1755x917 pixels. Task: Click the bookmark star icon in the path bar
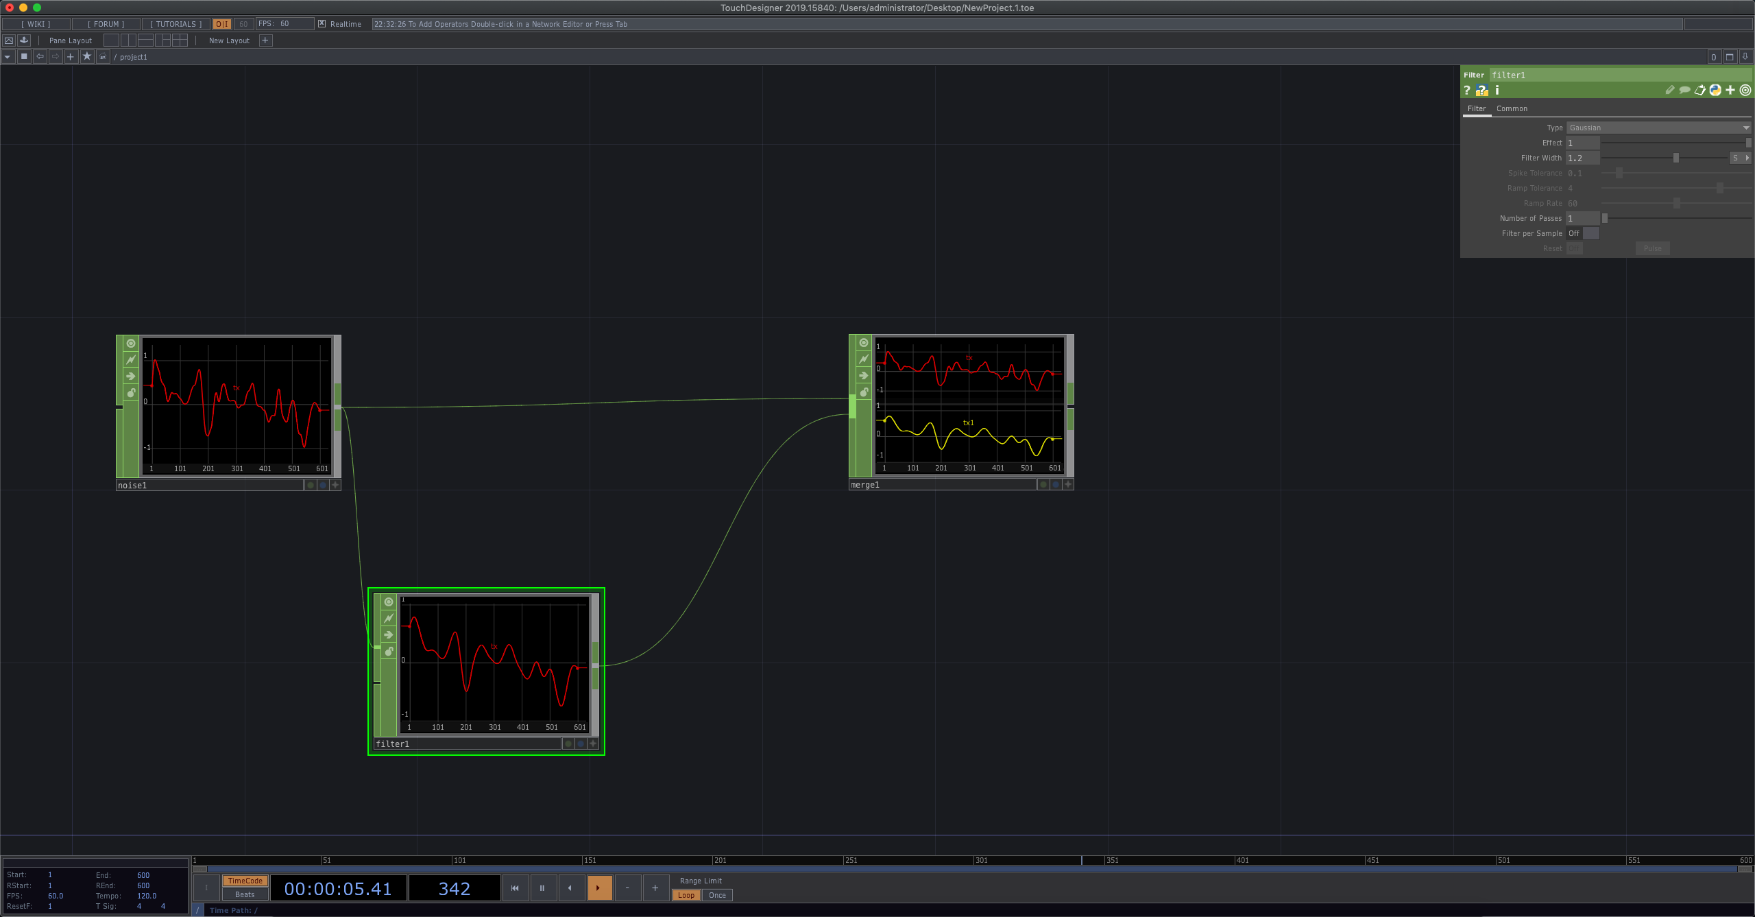pyautogui.click(x=86, y=56)
